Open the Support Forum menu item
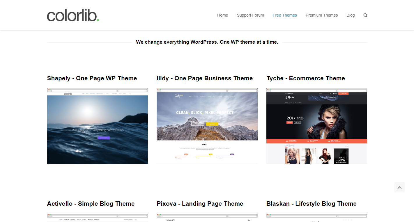Screen dimensions: 414x222 250,15
